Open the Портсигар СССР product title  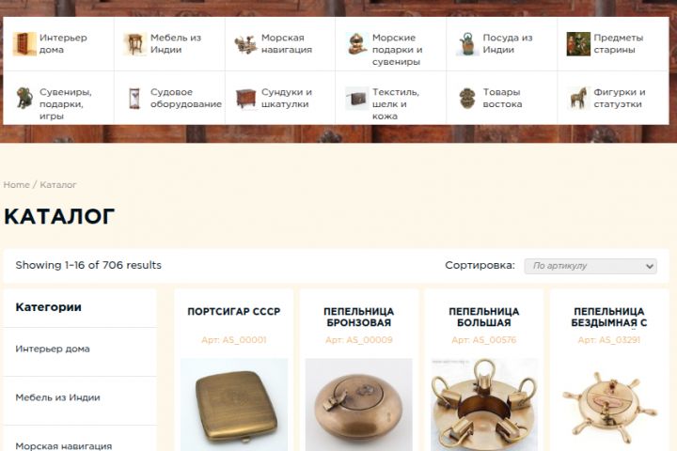point(233,312)
